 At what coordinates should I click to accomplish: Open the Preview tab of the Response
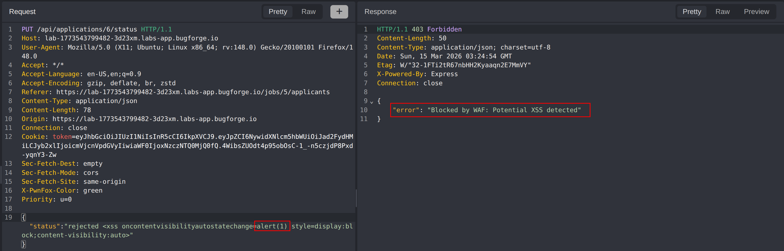click(x=757, y=11)
